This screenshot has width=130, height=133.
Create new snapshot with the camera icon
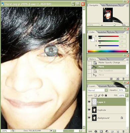pos(117,79)
